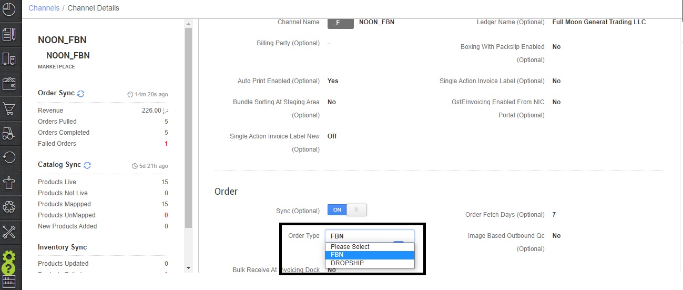Click the green settings gear icon
The image size is (683, 290).
click(x=9, y=257)
